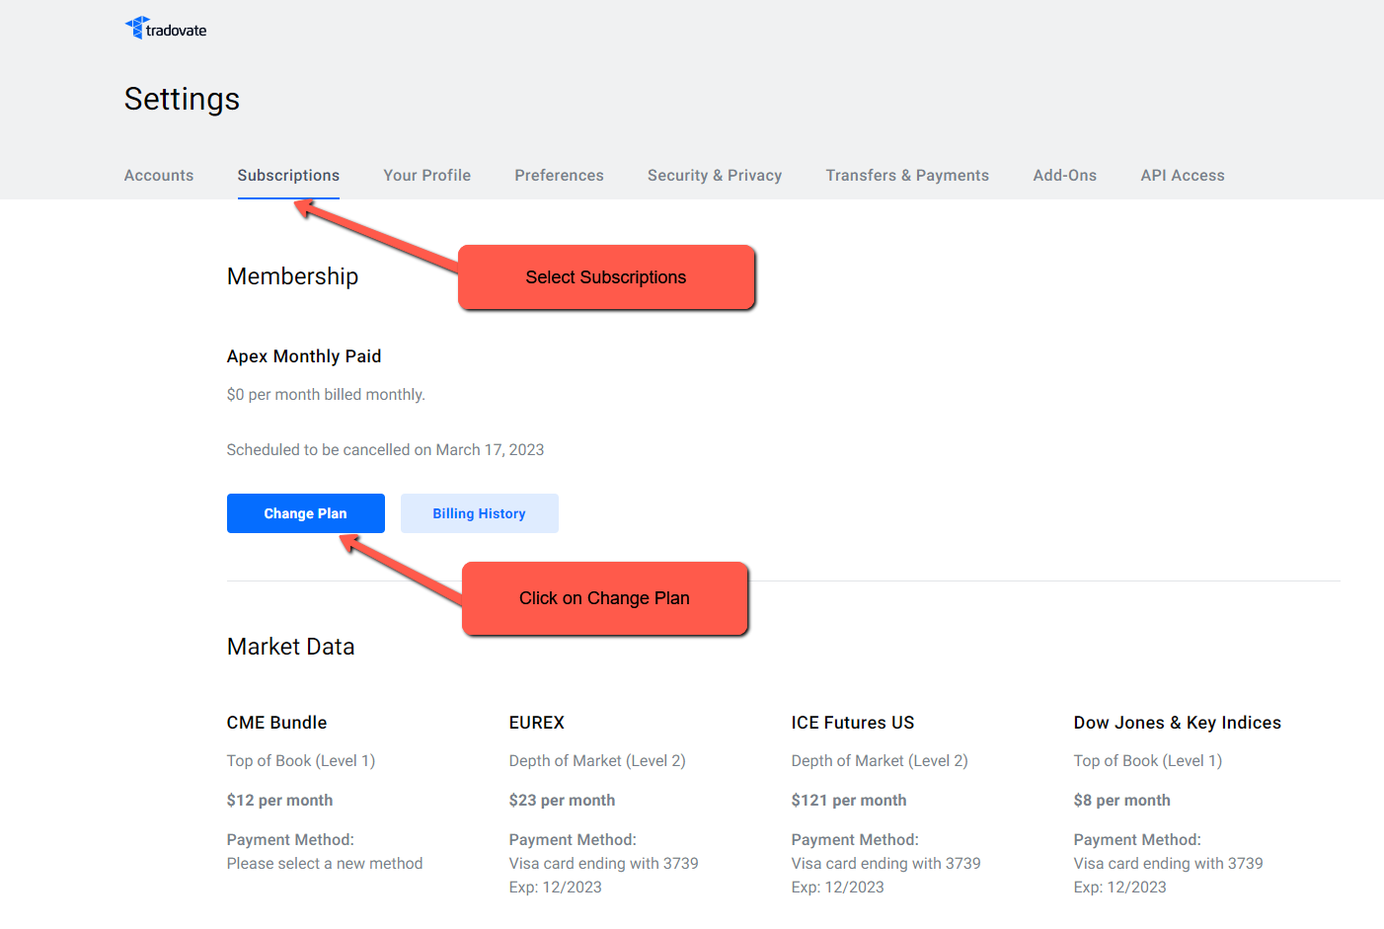Select the CME Bundle title
Image resolution: width=1384 pixels, height=929 pixels.
(277, 723)
